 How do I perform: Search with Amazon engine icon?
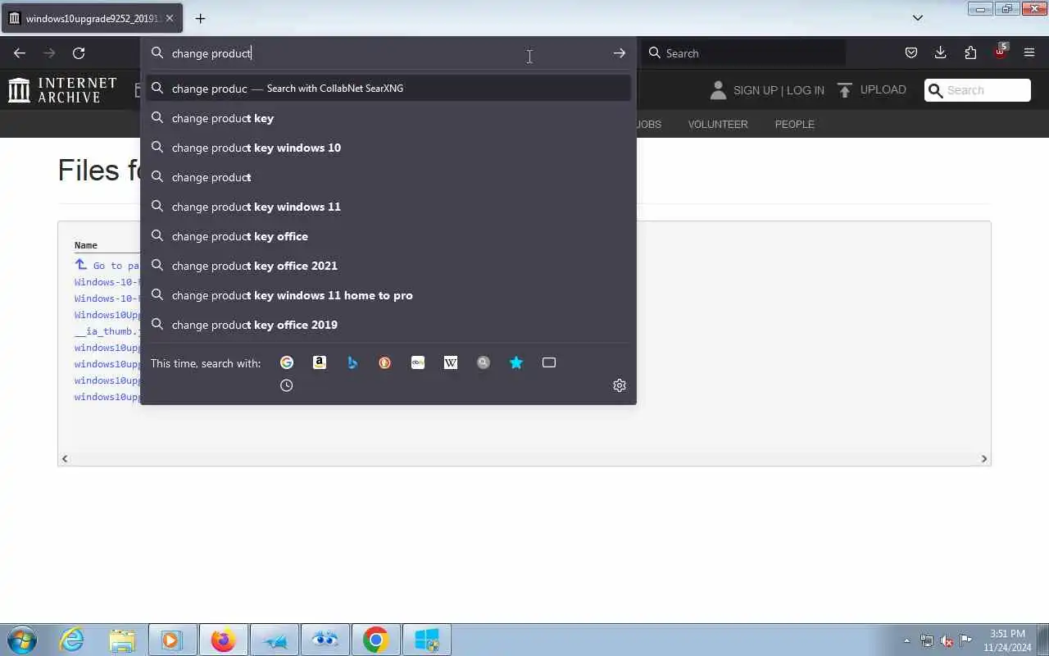pyautogui.click(x=320, y=362)
